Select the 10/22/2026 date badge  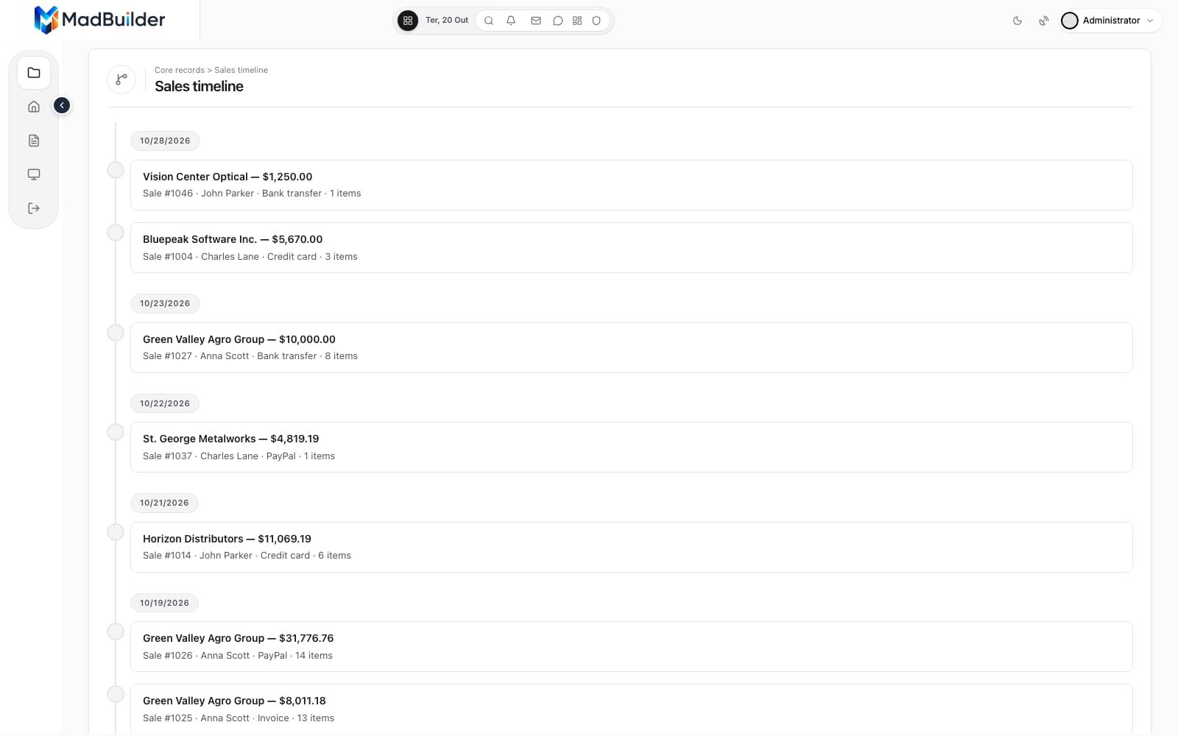pyautogui.click(x=165, y=403)
